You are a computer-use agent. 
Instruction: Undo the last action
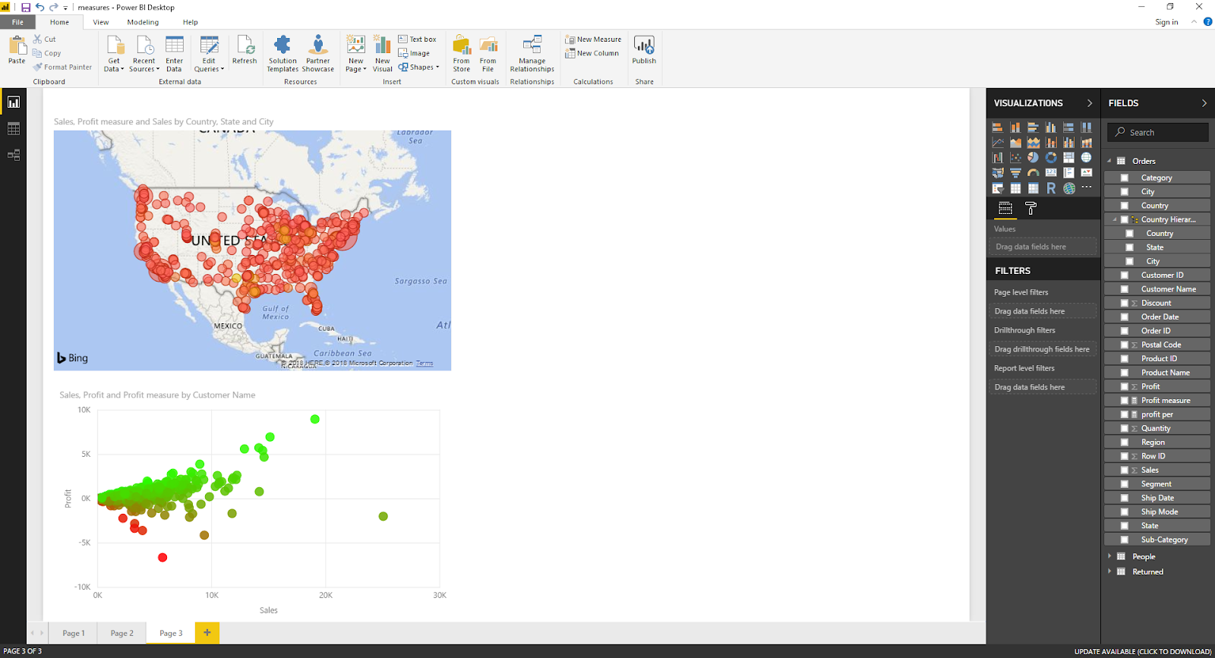tap(39, 8)
